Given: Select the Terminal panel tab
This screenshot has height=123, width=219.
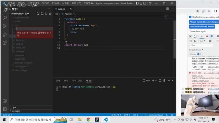Looking at the screenshot, I should [x=89, y=81].
